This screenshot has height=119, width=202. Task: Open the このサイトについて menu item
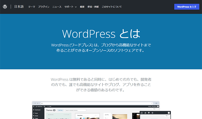click(x=112, y=7)
